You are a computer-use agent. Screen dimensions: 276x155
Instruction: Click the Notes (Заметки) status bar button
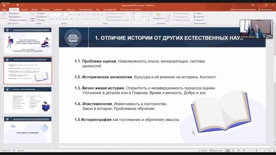pyautogui.click(x=203, y=150)
